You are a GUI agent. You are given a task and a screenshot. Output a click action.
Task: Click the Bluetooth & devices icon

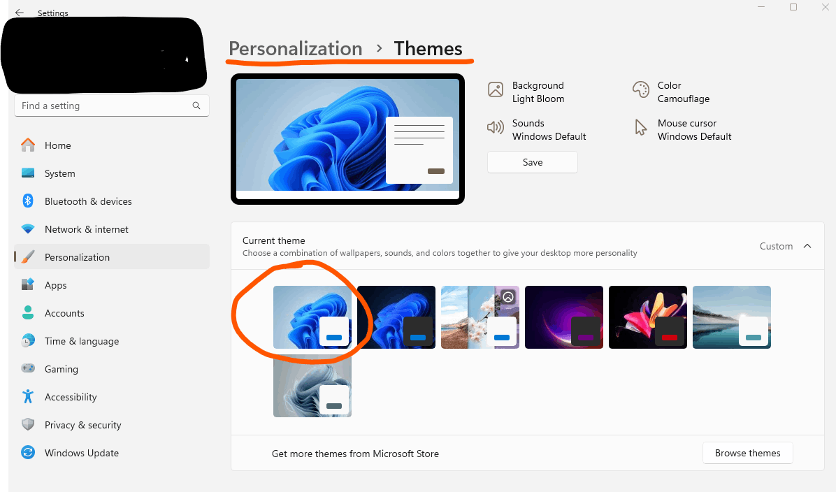pos(28,201)
